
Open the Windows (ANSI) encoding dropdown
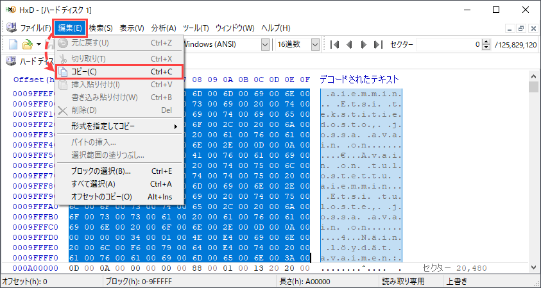[265, 44]
